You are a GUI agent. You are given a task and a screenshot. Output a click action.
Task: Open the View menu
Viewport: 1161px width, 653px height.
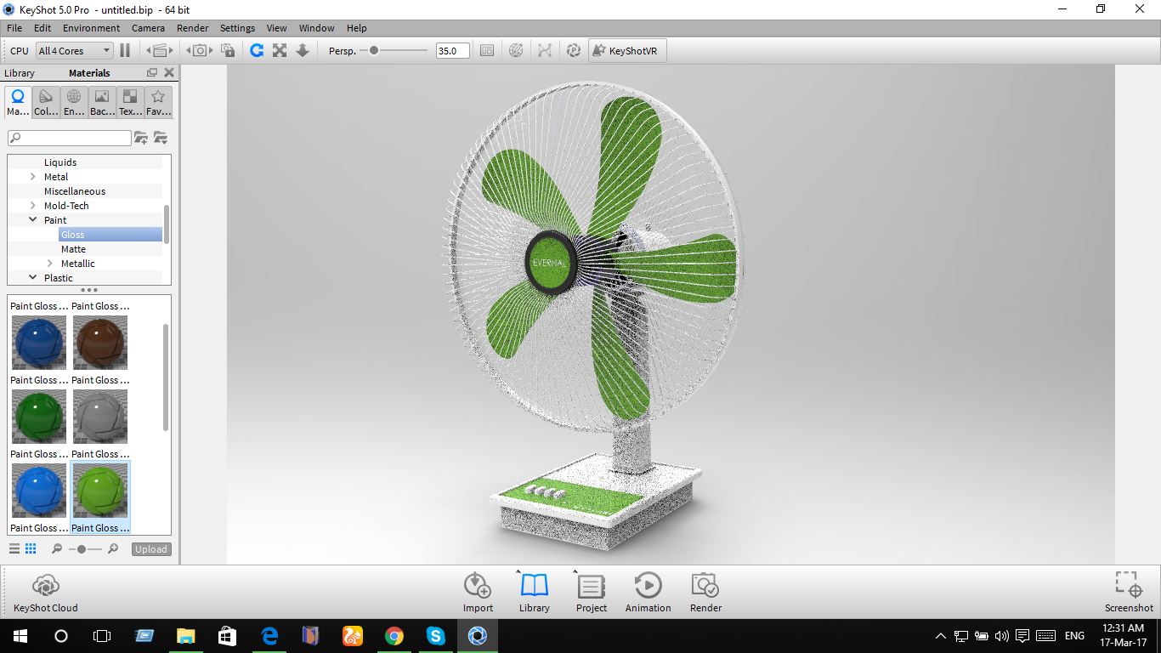point(277,28)
